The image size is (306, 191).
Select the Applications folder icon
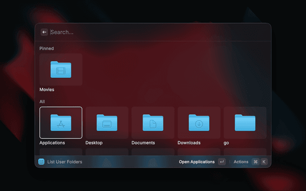[61, 123]
